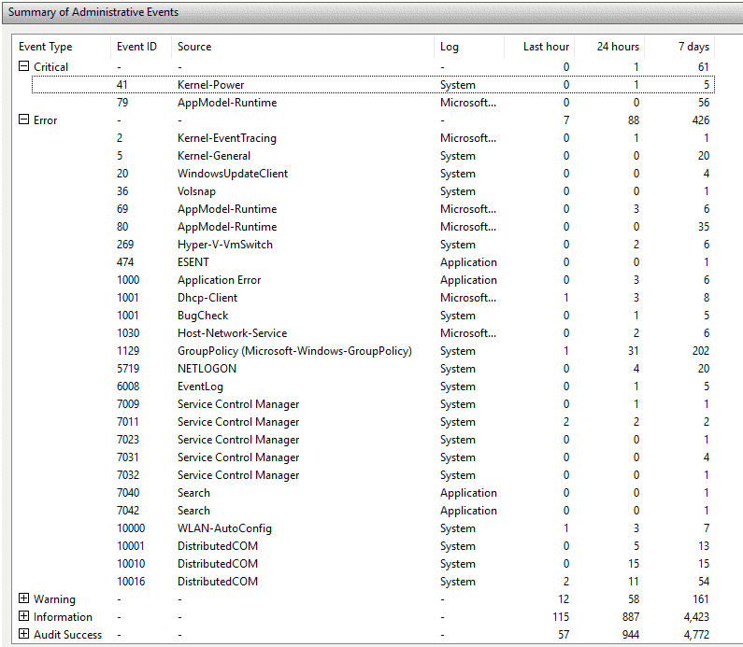Select the GroupPolicy event 1129 row
Screen dimensions: 743x647
coord(373,351)
